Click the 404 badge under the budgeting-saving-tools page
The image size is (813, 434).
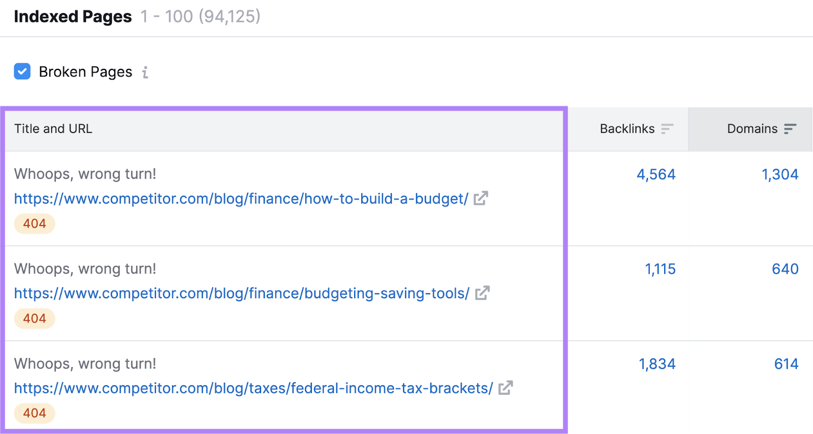tap(34, 318)
